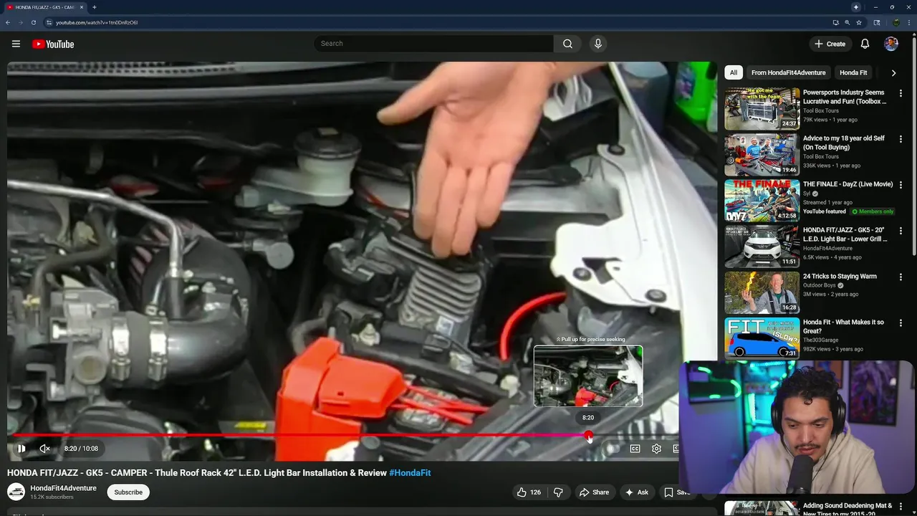The image size is (917, 516).
Task: Open options for Powersports Industry video
Action: (x=901, y=93)
